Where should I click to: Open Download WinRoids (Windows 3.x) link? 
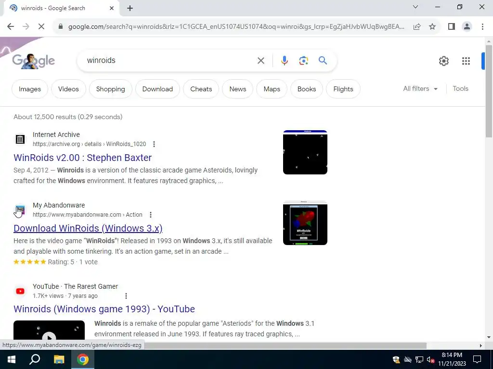click(88, 228)
